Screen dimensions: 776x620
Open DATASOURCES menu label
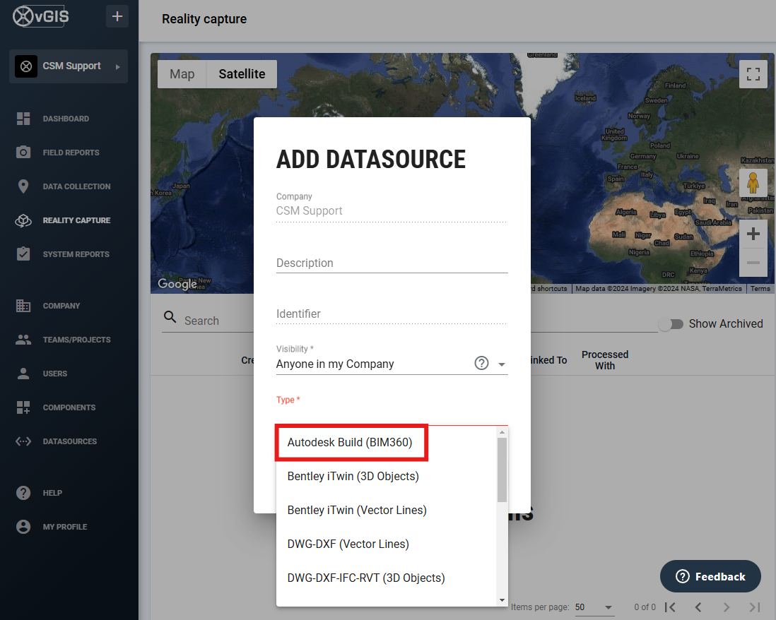tap(70, 441)
